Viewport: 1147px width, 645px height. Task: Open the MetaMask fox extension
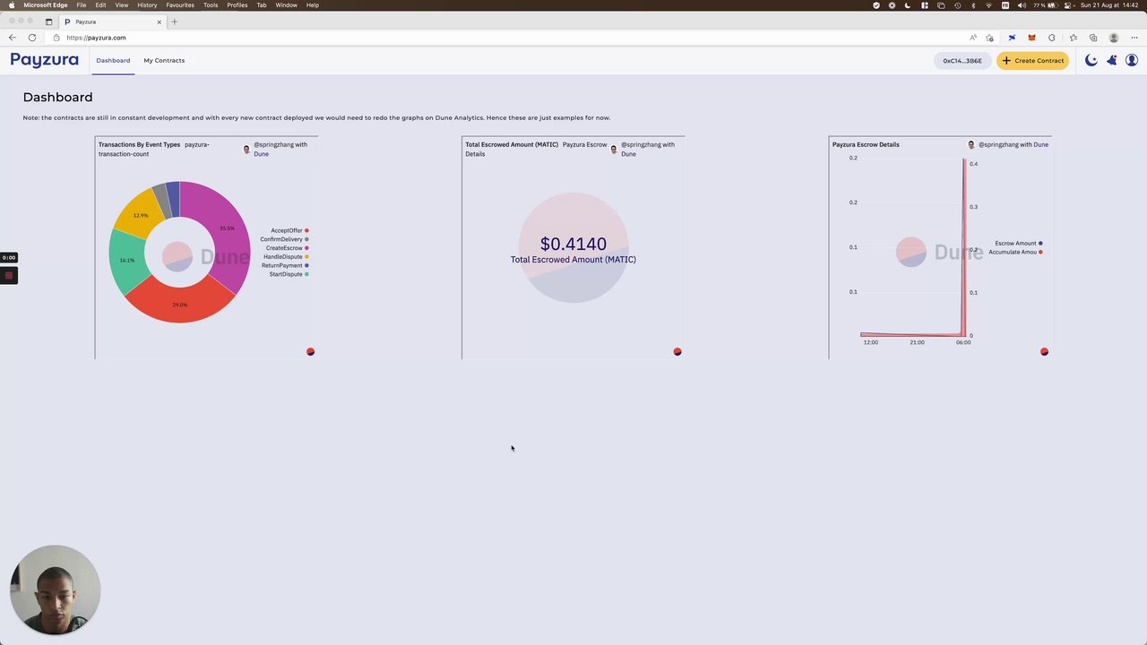click(1031, 38)
